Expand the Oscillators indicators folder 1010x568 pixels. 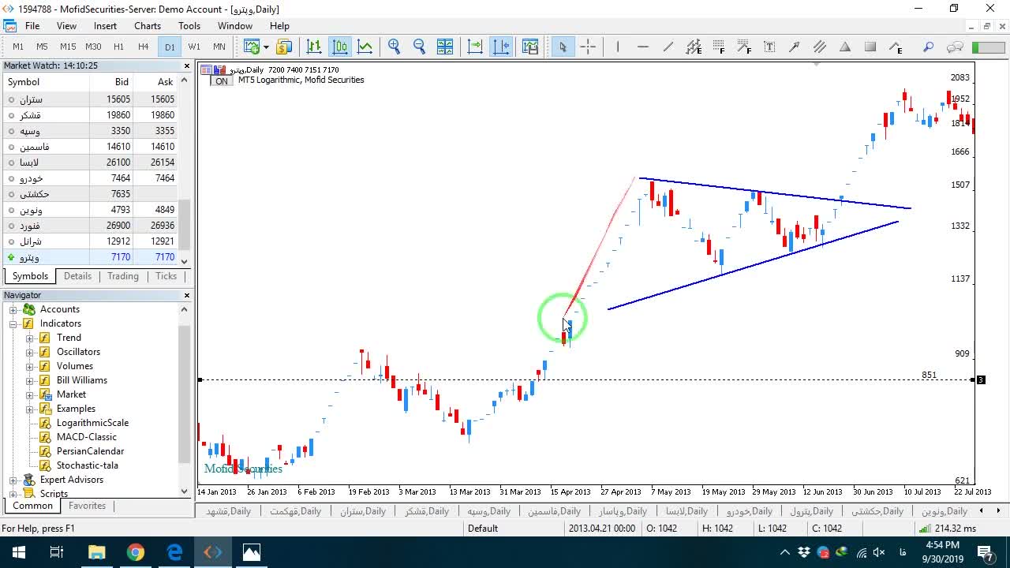point(29,352)
